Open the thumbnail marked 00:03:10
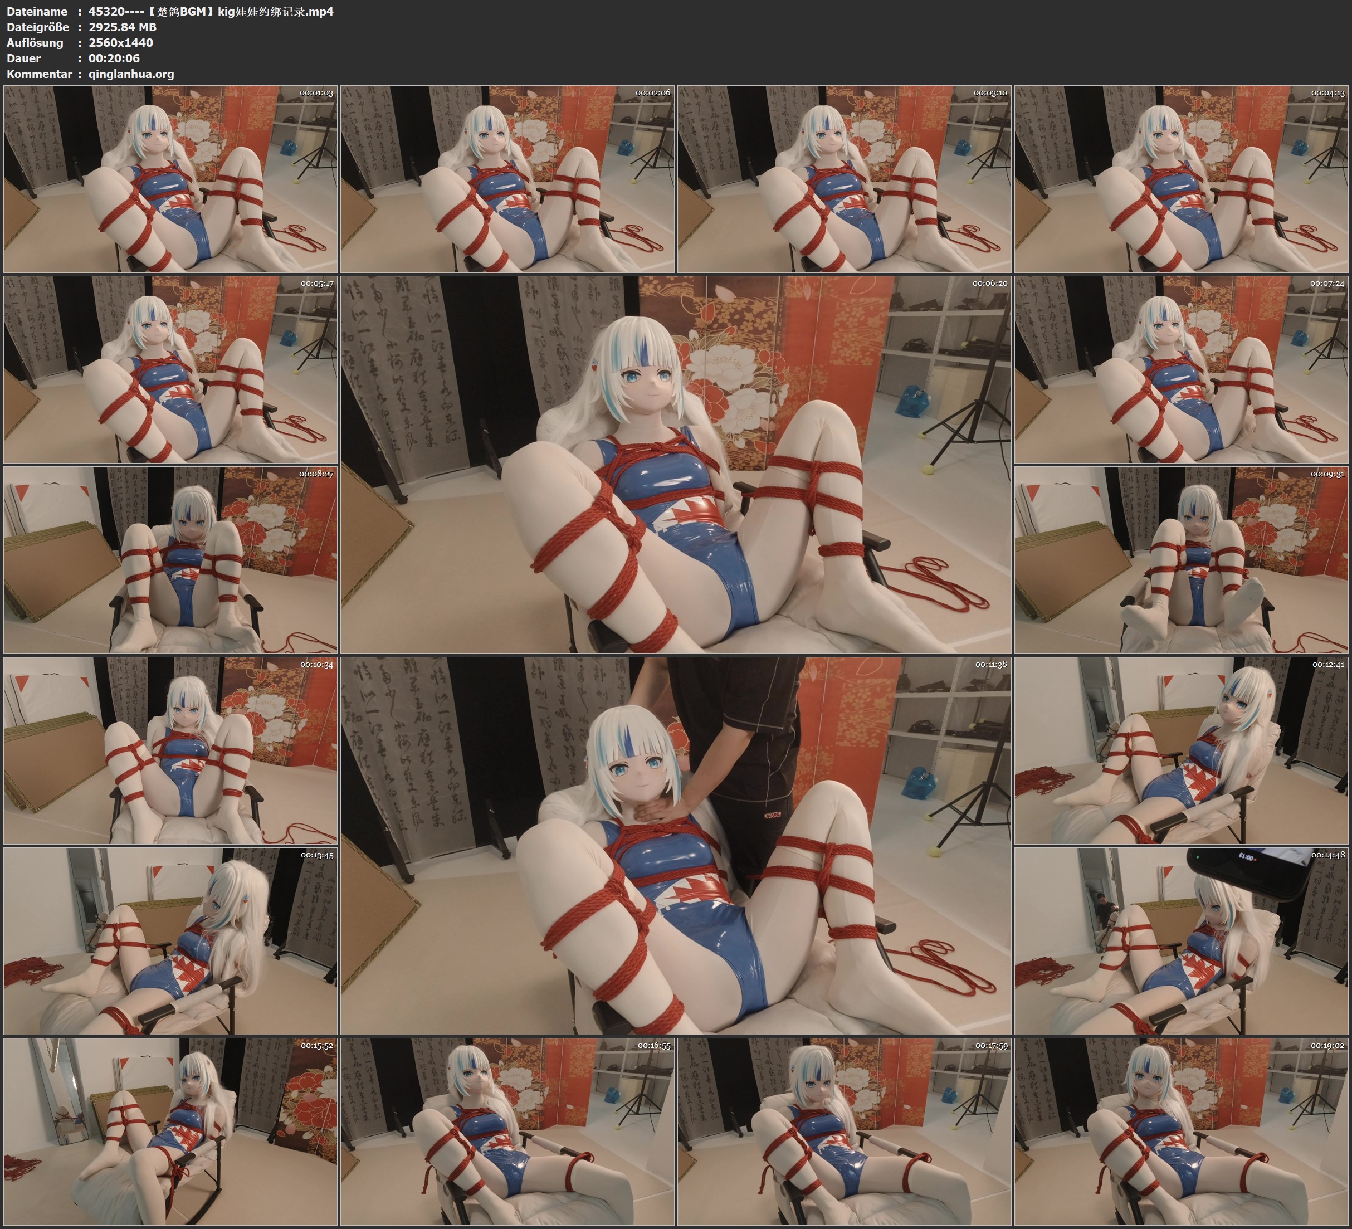The height and width of the screenshot is (1229, 1352). 843,179
